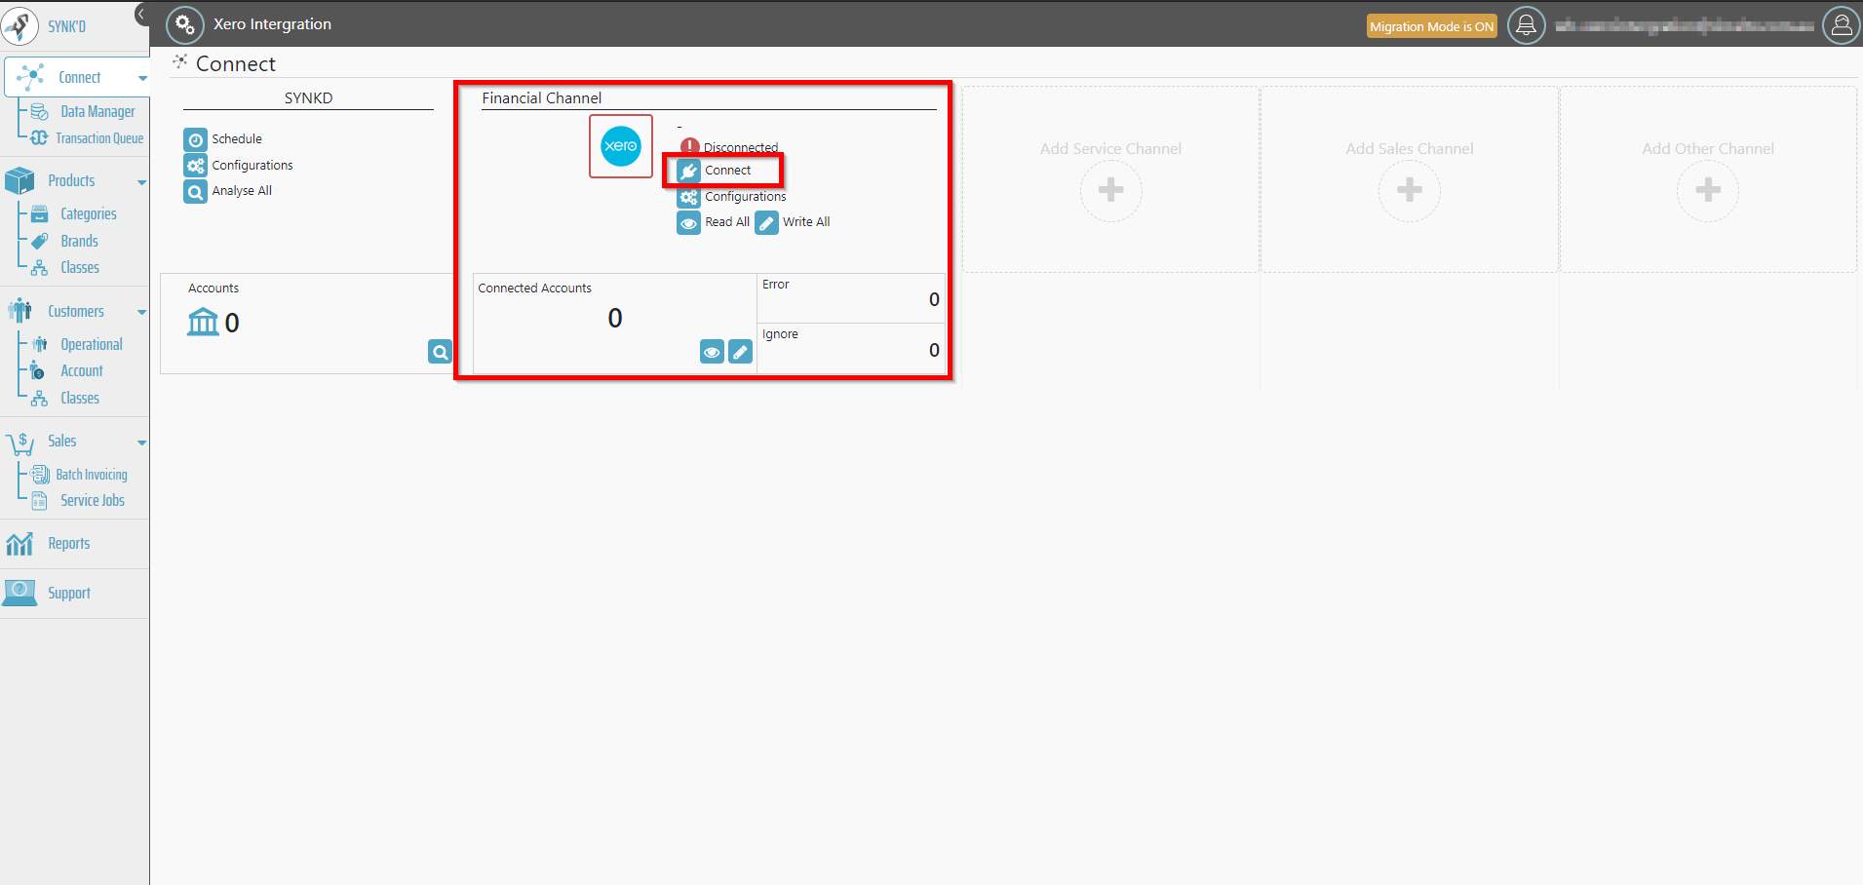1863x885 pixels.
Task: Add a Sales Channel
Action: pyautogui.click(x=1410, y=190)
